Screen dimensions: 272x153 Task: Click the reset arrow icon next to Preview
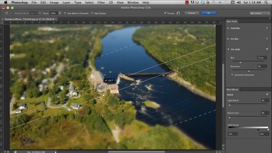click(178, 13)
